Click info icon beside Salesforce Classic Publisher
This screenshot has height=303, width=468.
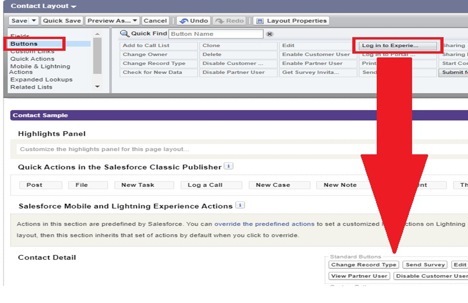point(228,166)
